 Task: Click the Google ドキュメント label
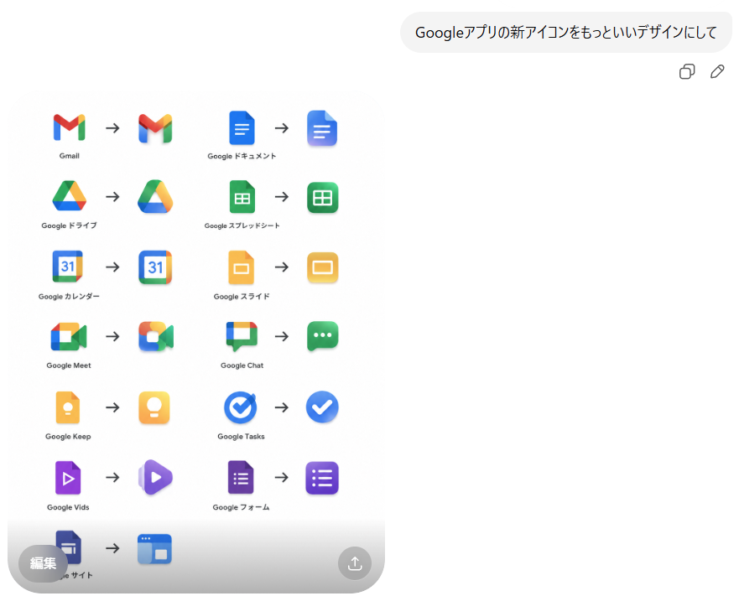point(242,156)
